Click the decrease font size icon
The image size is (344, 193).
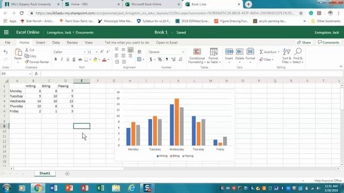pyautogui.click(x=108, y=51)
